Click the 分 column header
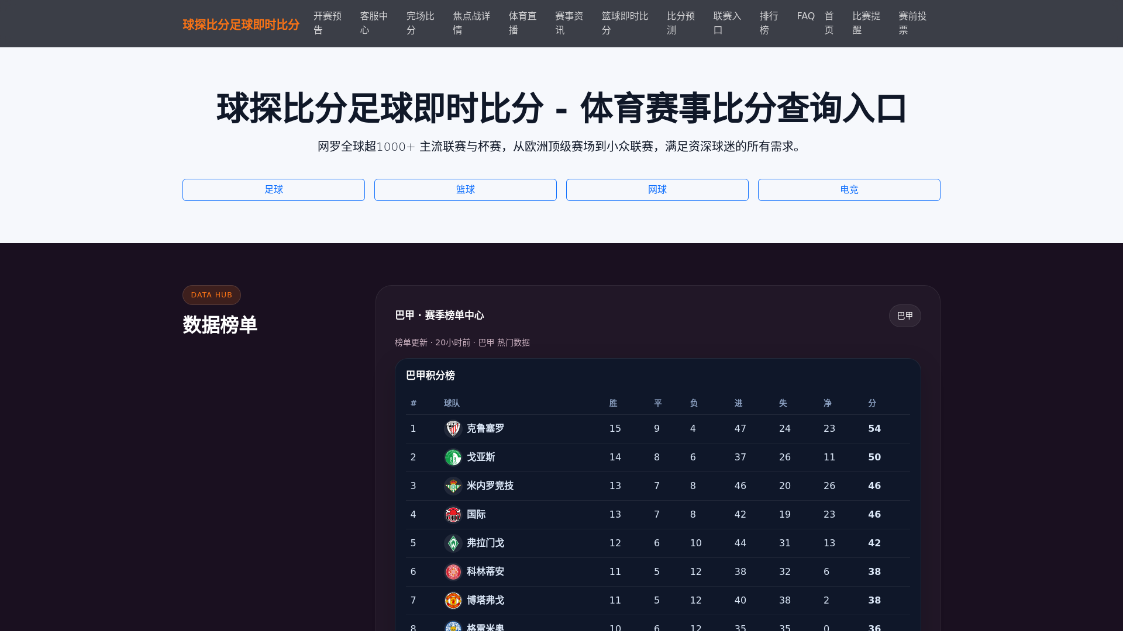 [872, 404]
